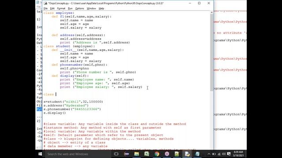Open the purple hexagon app on taskbar

[167, 154]
